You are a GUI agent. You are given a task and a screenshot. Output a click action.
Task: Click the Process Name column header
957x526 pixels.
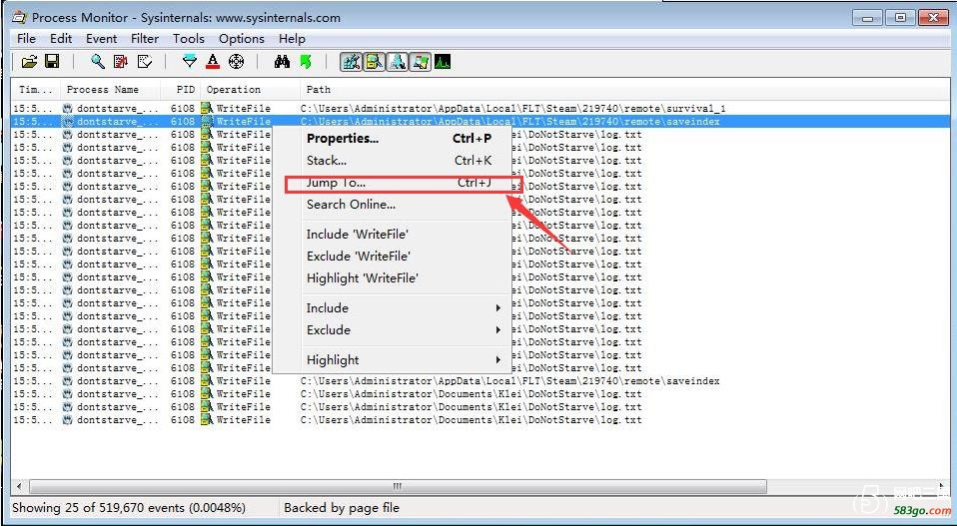click(110, 90)
